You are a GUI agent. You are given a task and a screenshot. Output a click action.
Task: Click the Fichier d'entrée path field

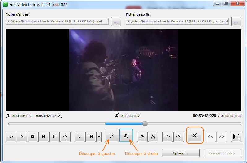pos(57,21)
